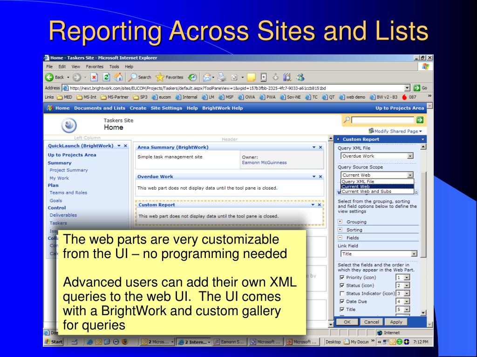Click the Address bar URL field
This screenshot has height=357, width=477.
click(237, 88)
